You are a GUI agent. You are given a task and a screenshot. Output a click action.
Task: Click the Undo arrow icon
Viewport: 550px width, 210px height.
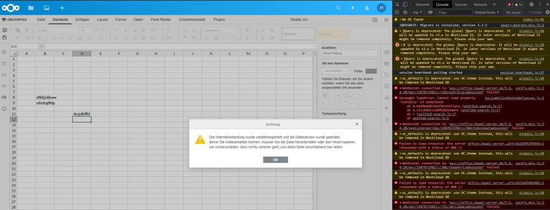(x=18, y=37)
